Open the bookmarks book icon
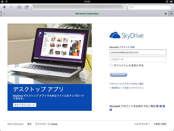 coord(19,7)
